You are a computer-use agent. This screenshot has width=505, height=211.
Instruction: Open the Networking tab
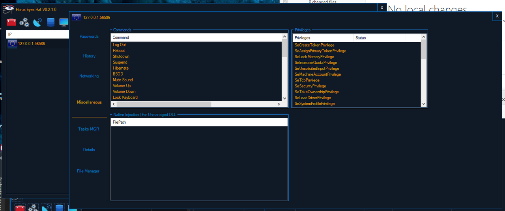pyautogui.click(x=89, y=76)
